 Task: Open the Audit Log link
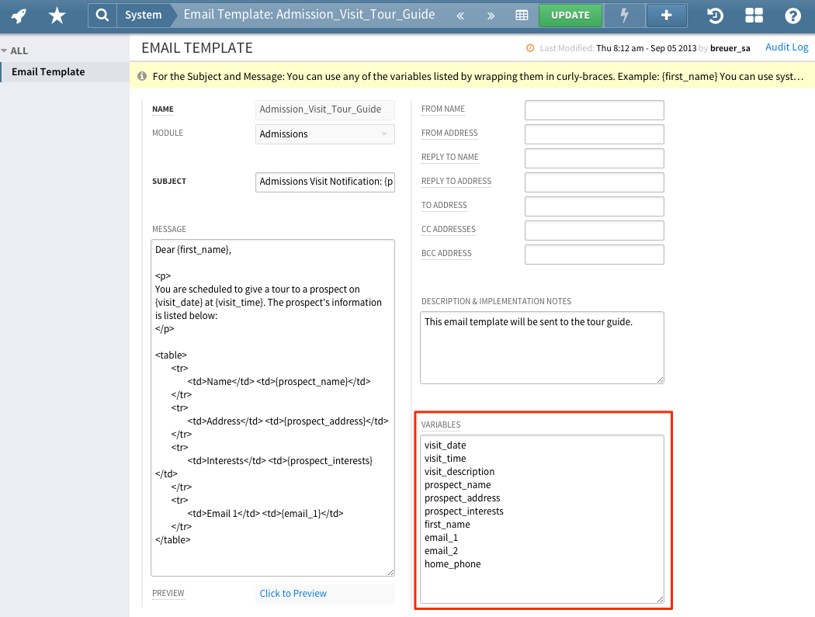point(786,47)
